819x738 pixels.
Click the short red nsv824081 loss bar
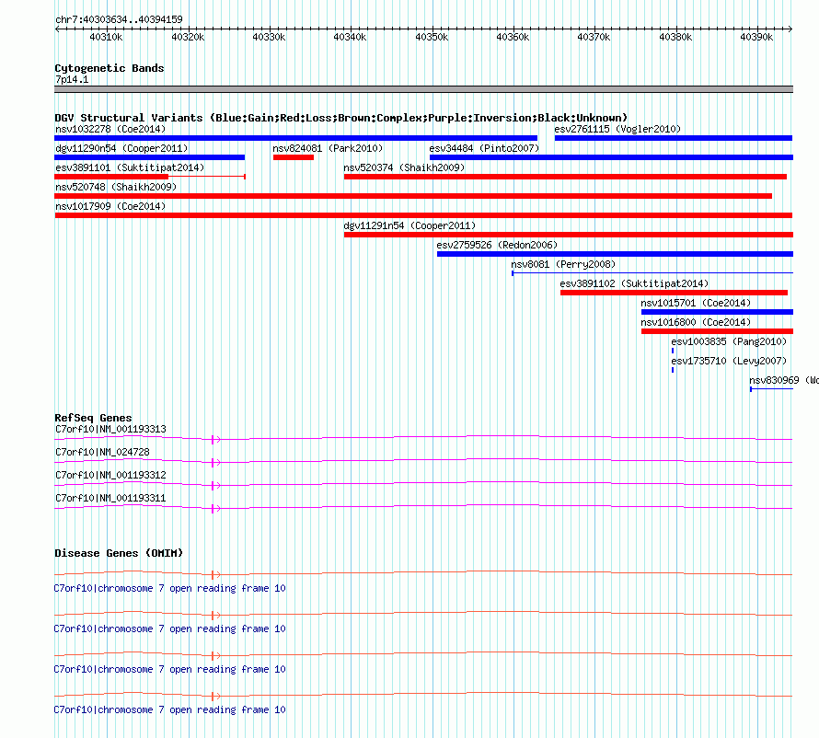(294, 157)
